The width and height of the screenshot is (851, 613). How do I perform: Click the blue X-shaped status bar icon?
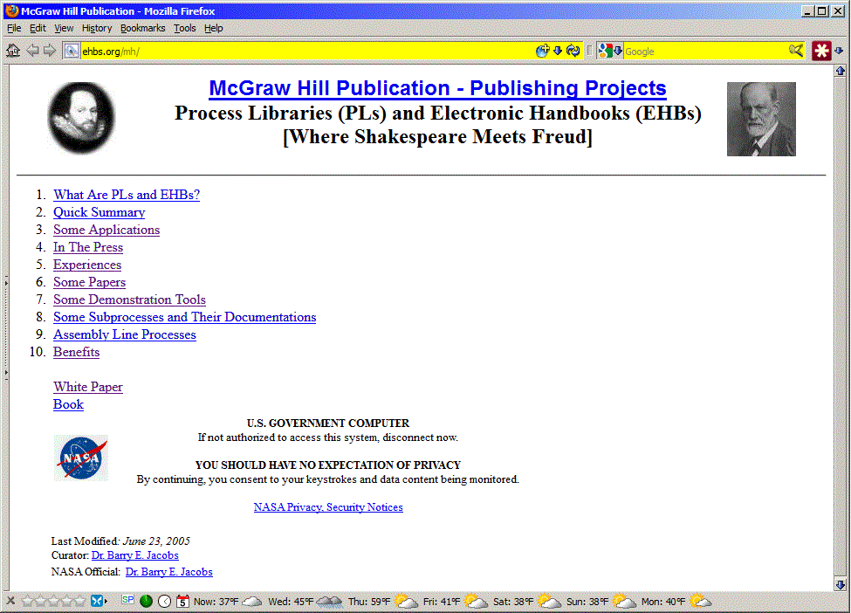(x=97, y=601)
